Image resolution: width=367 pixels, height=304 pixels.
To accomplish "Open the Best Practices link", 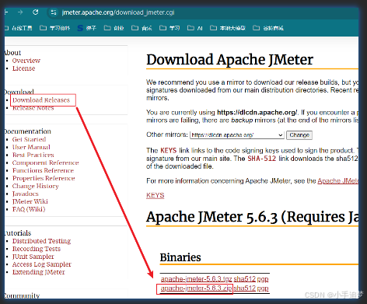I will 33,155.
